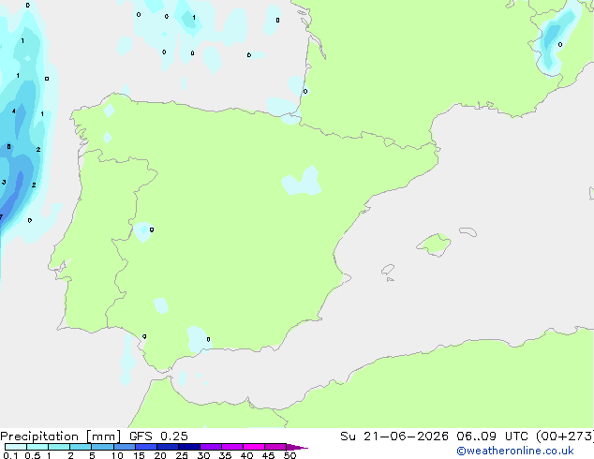Select the legend swatch between 25 and 30
This screenshot has width=594, height=459.
tap(189, 447)
